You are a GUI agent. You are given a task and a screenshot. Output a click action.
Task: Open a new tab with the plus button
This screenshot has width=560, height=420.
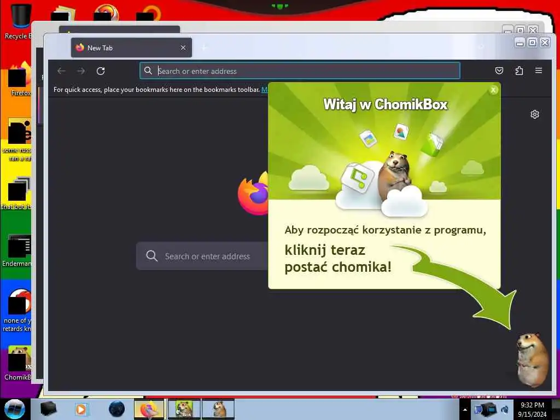(205, 48)
